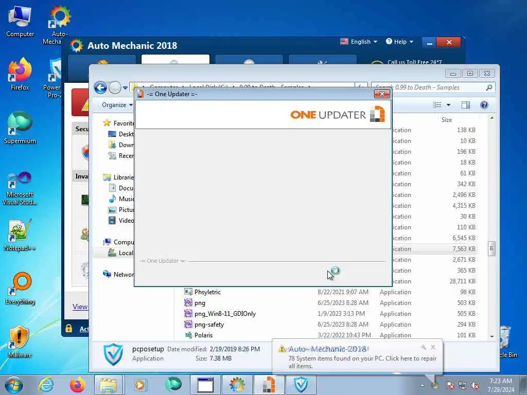Click the network tray icon
Image resolution: width=527 pixels, height=395 pixels.
tap(463, 385)
